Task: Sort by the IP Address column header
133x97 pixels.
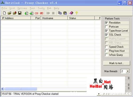Action: pos(16,18)
